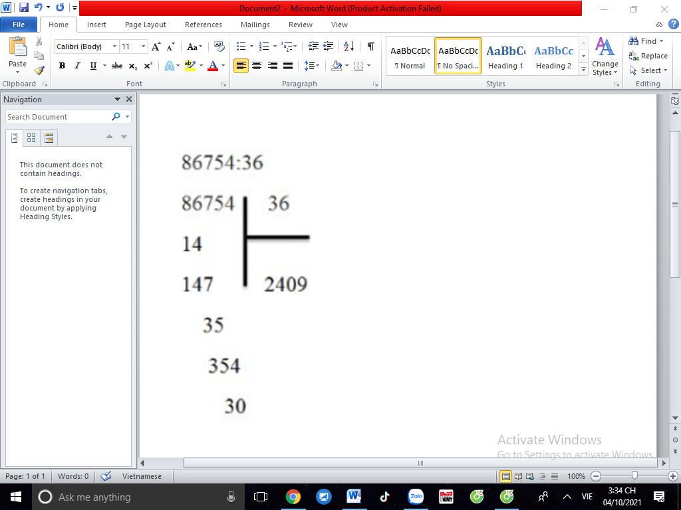Browse headings tab in Navigation pane
The height and width of the screenshot is (510, 681).
tap(14, 138)
